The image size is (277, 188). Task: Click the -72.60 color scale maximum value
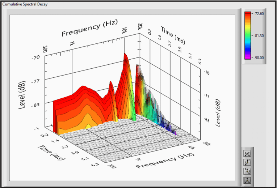[x=259, y=13]
